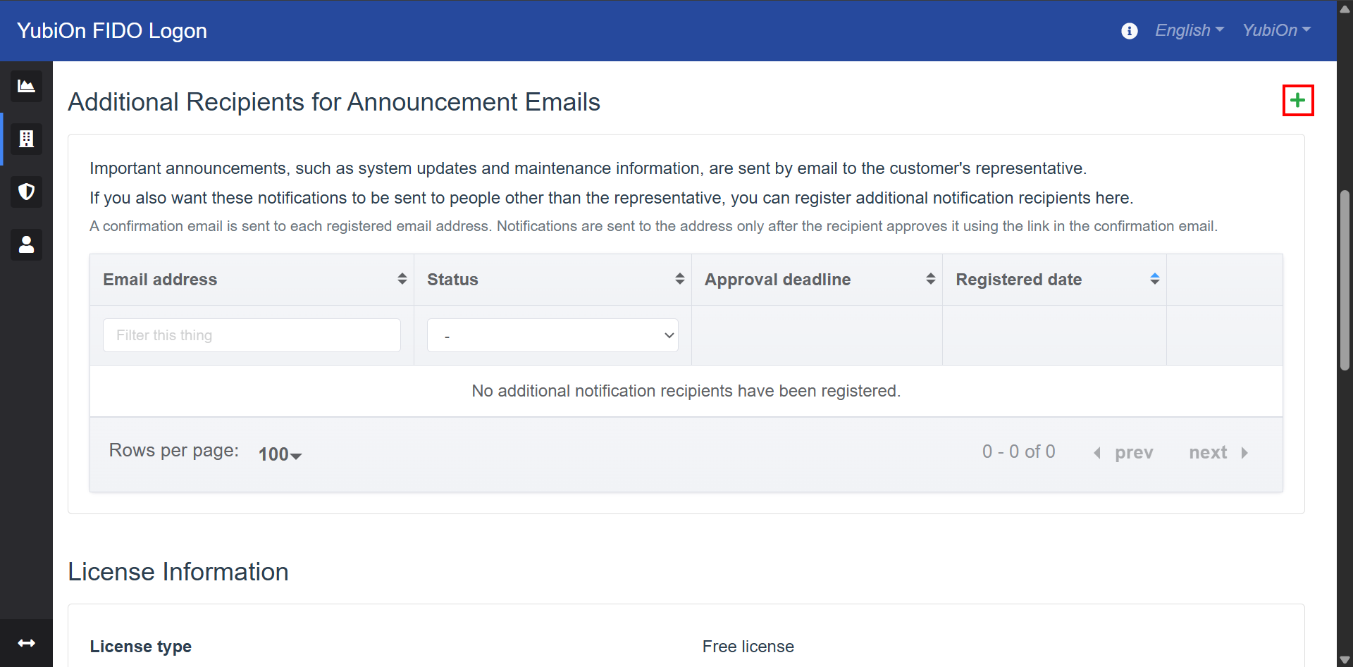Select the building organization sidebar icon
1353x667 pixels.
pyautogui.click(x=26, y=139)
